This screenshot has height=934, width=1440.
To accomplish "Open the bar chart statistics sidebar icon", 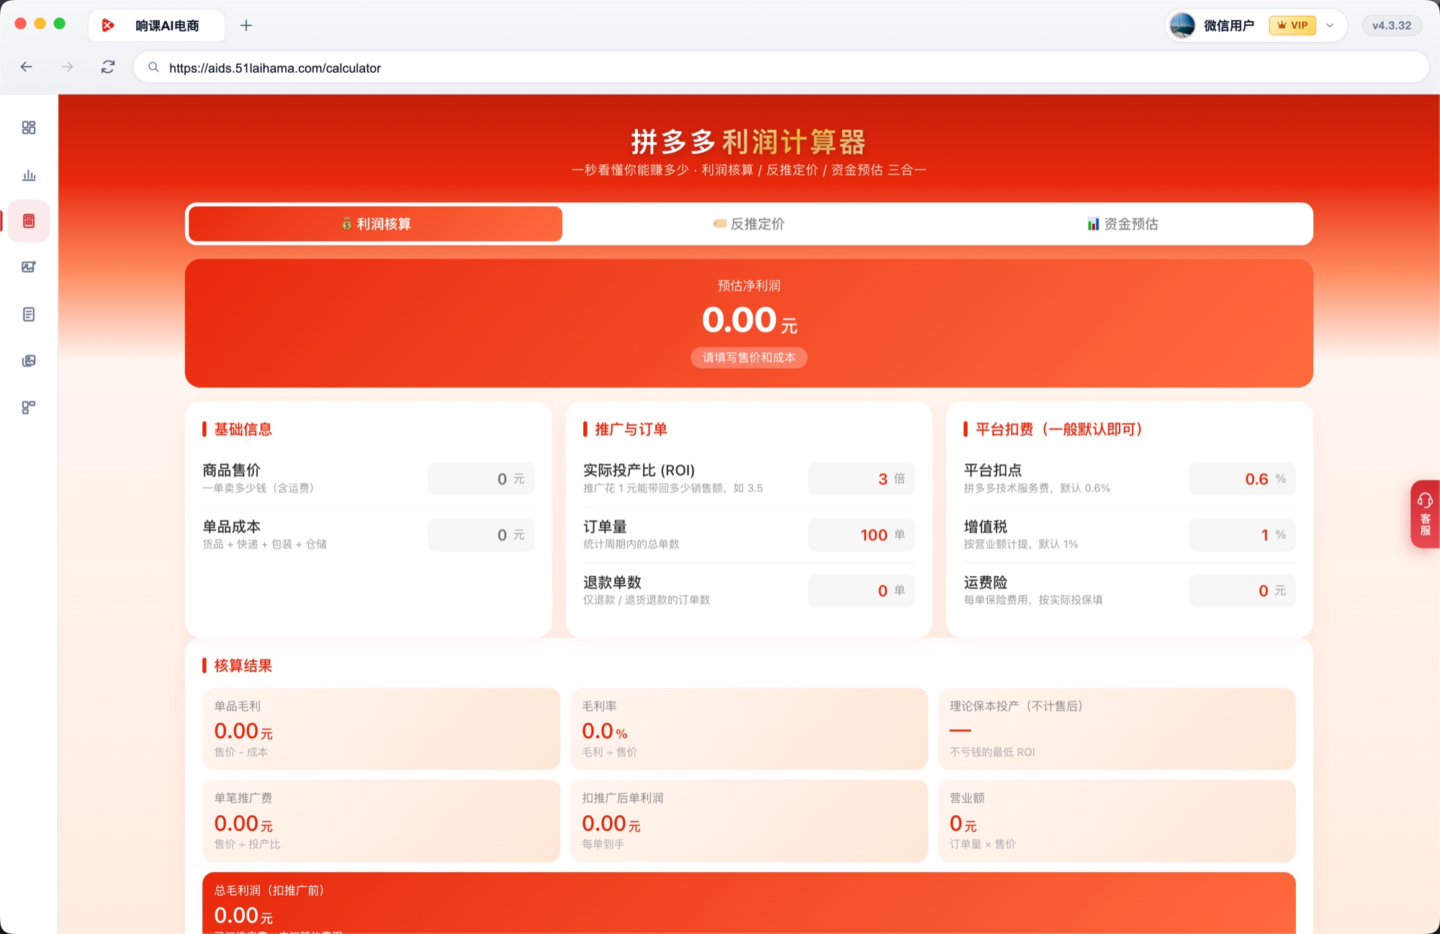I will (x=29, y=175).
